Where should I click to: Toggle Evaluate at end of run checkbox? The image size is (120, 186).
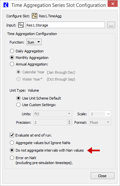[x=12, y=135]
